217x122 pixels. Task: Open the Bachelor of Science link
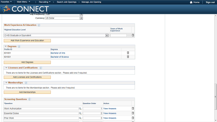click(x=60, y=57)
